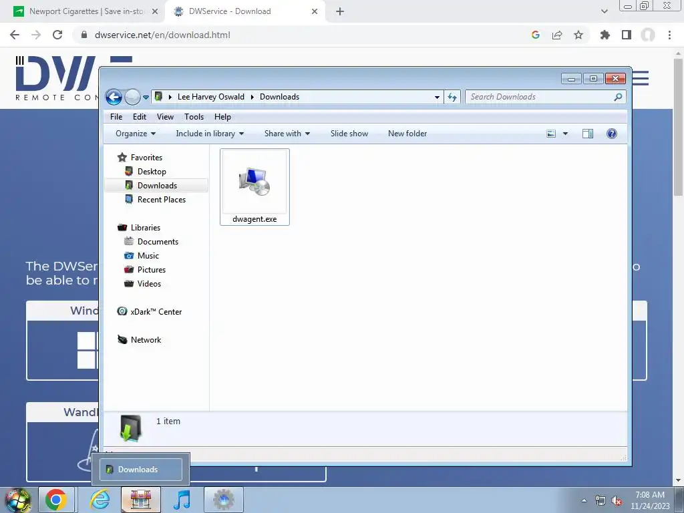Click the dwagent.exe file name label

(x=254, y=219)
